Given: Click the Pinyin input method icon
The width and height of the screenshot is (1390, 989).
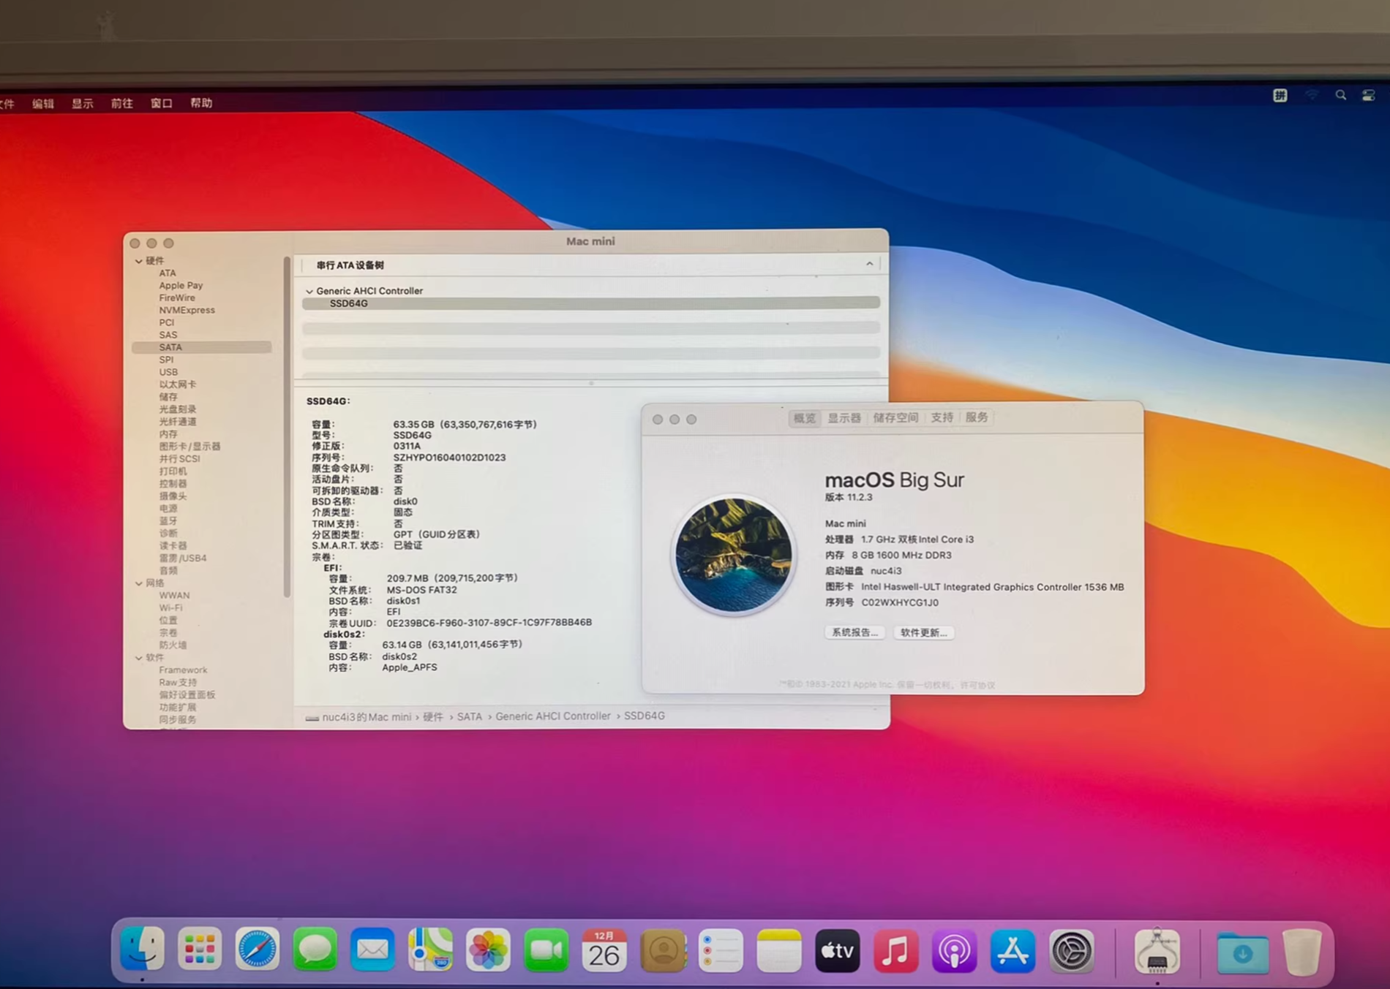Looking at the screenshot, I should click(x=1280, y=95).
